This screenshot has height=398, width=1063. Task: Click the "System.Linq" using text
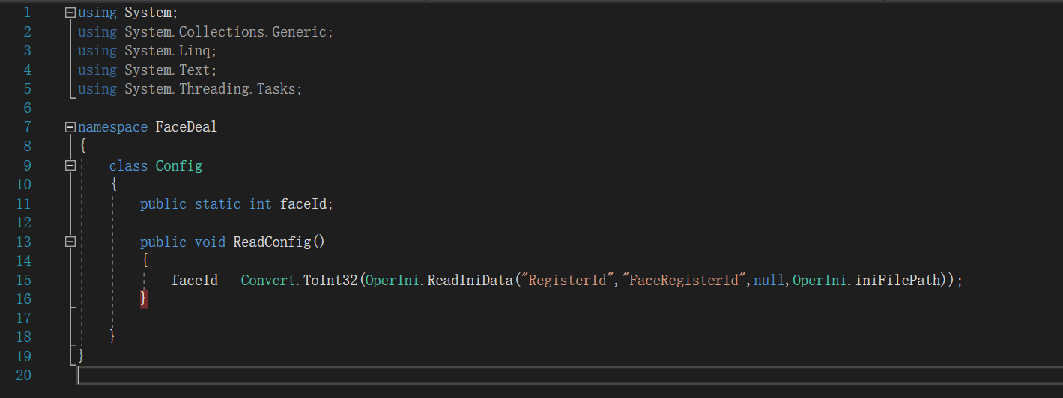(169, 51)
